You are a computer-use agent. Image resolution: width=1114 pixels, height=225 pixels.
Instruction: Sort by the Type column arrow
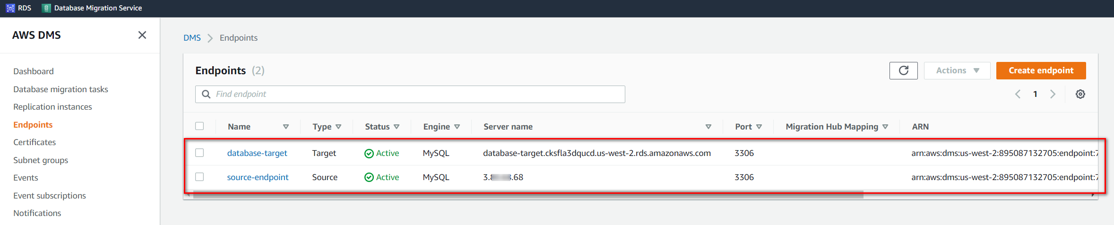click(338, 127)
